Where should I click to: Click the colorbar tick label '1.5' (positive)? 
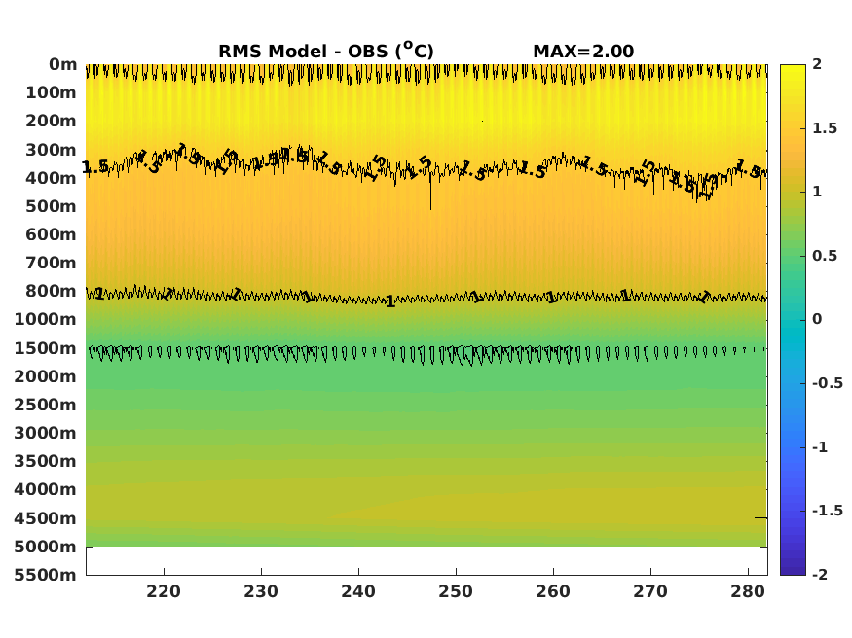(x=825, y=128)
